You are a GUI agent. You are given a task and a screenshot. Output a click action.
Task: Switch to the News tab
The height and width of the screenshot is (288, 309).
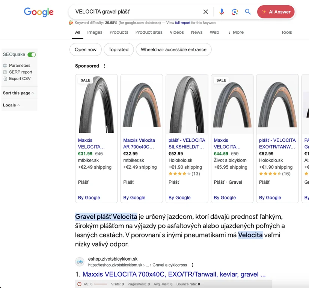tap(196, 33)
